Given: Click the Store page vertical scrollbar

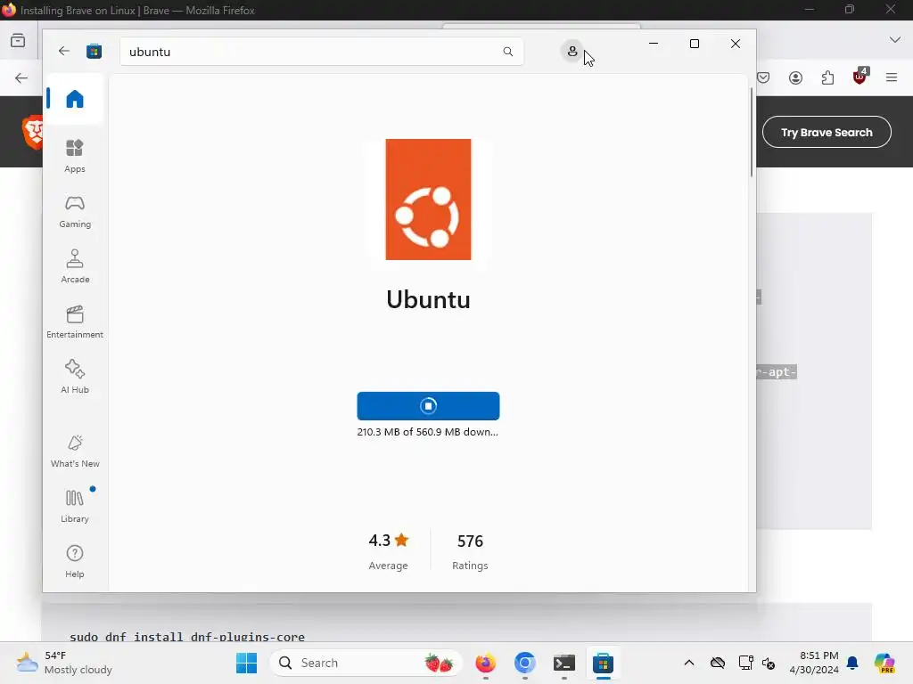Looking at the screenshot, I should tap(751, 133).
